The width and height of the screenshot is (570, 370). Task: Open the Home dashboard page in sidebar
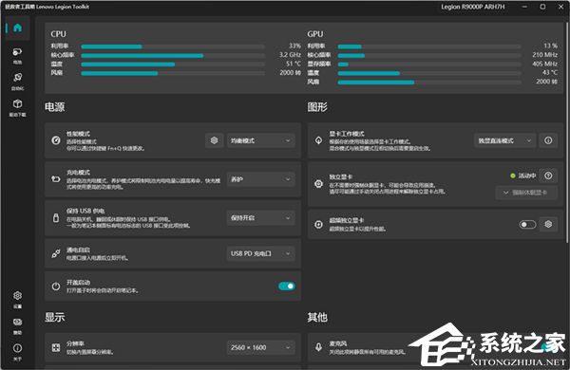17,28
